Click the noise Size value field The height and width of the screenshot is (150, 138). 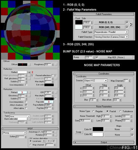(x=85, y=121)
